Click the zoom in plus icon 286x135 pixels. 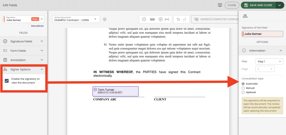(161, 19)
